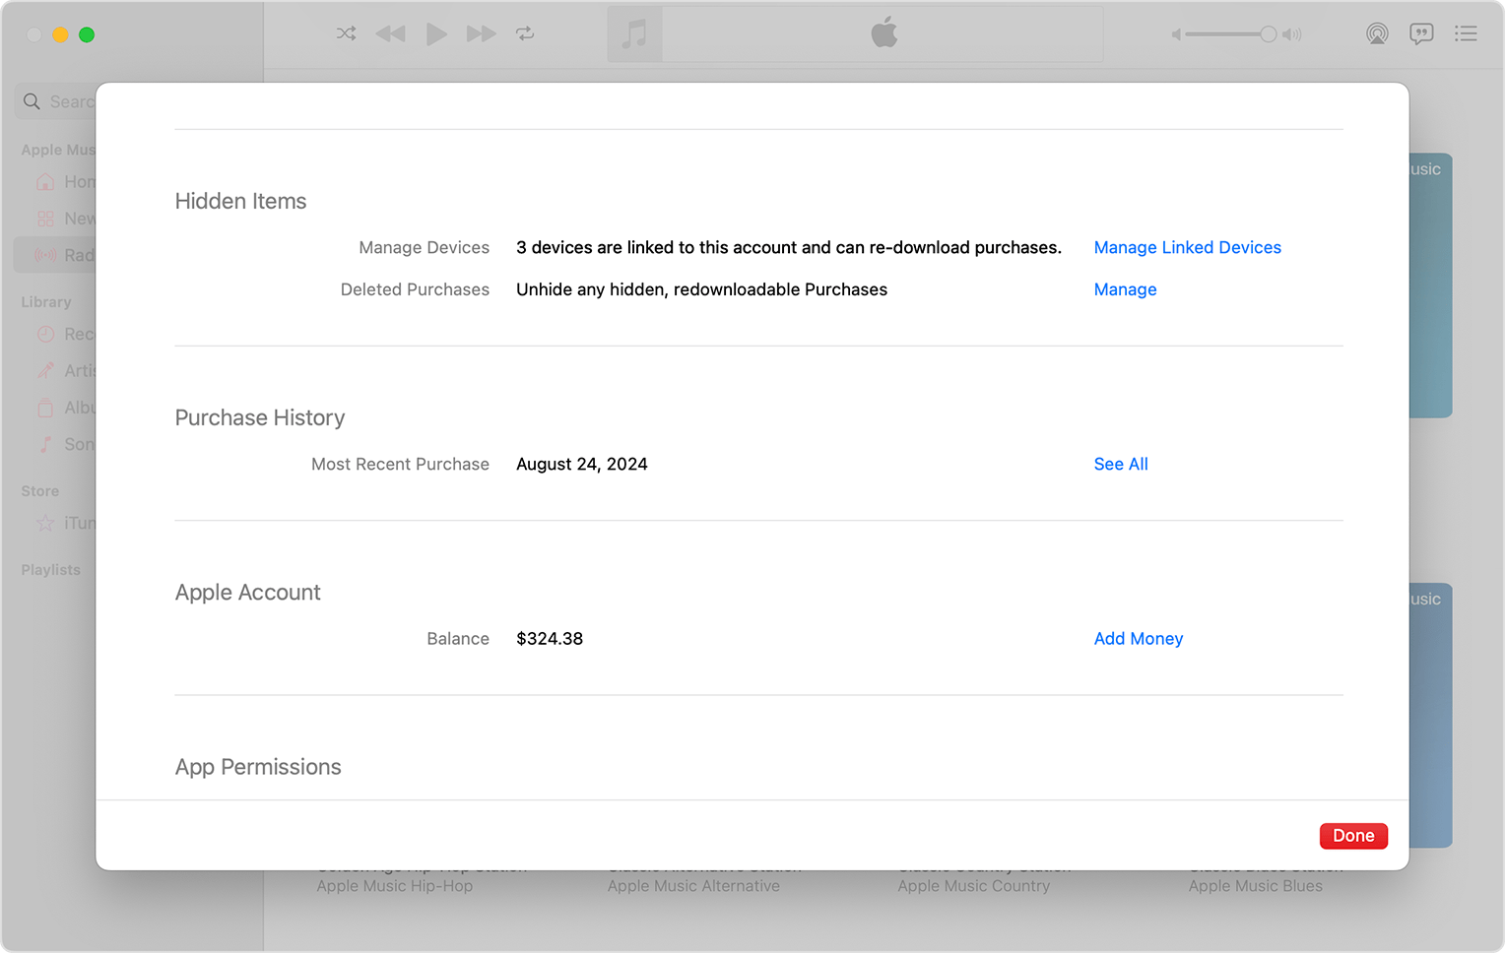Click See All next to Most Recent Purchase
This screenshot has width=1505, height=953.
1120,464
